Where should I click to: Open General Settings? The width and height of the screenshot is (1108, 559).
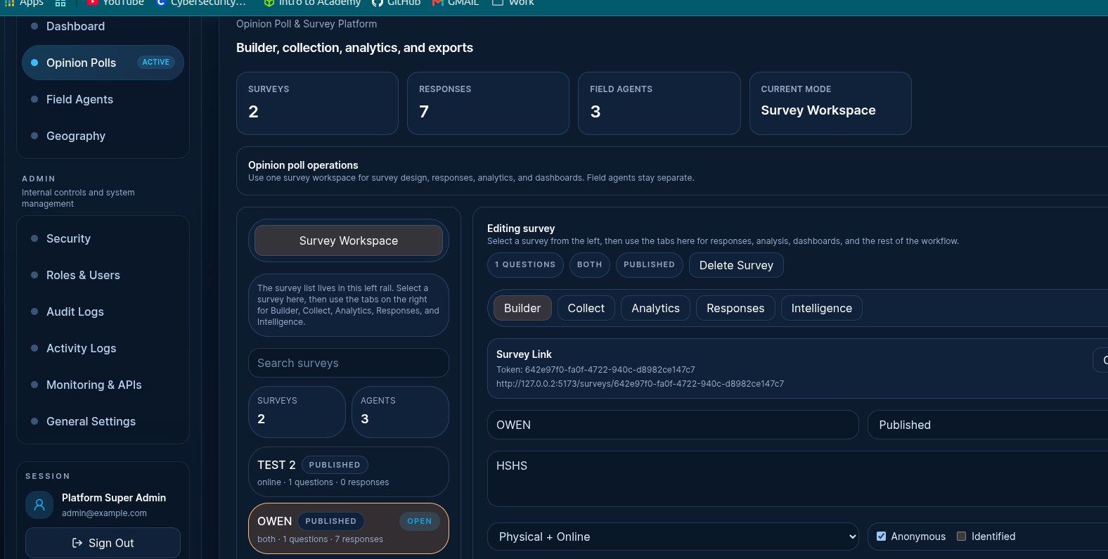[103, 421]
